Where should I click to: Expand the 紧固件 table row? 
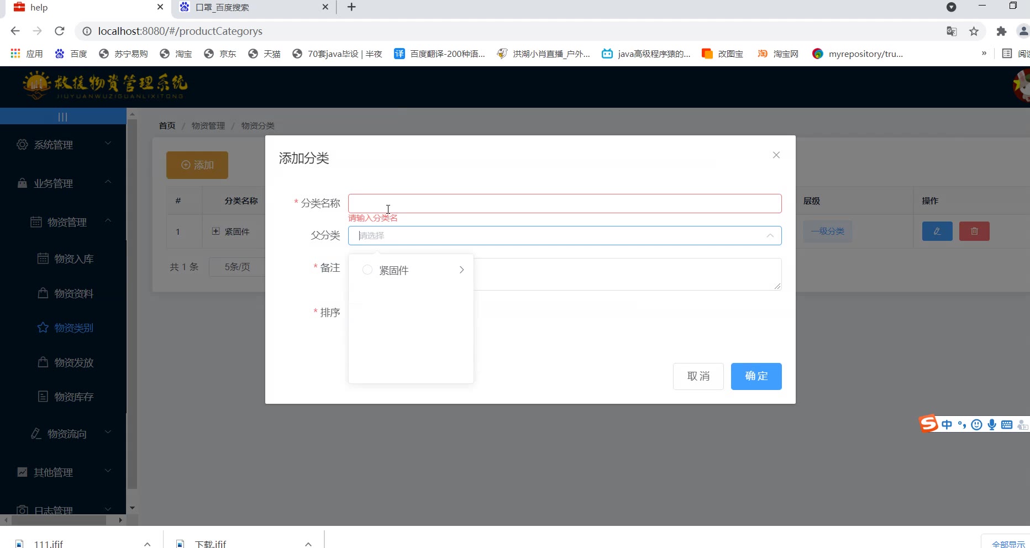click(216, 231)
